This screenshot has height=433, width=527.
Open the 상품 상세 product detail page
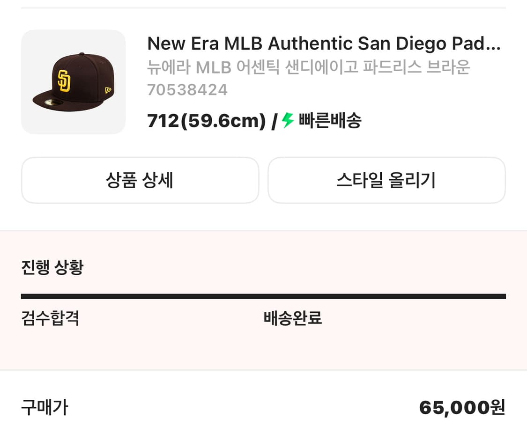point(140,180)
